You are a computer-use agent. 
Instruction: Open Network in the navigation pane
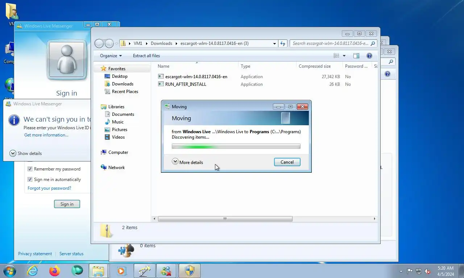116,168
